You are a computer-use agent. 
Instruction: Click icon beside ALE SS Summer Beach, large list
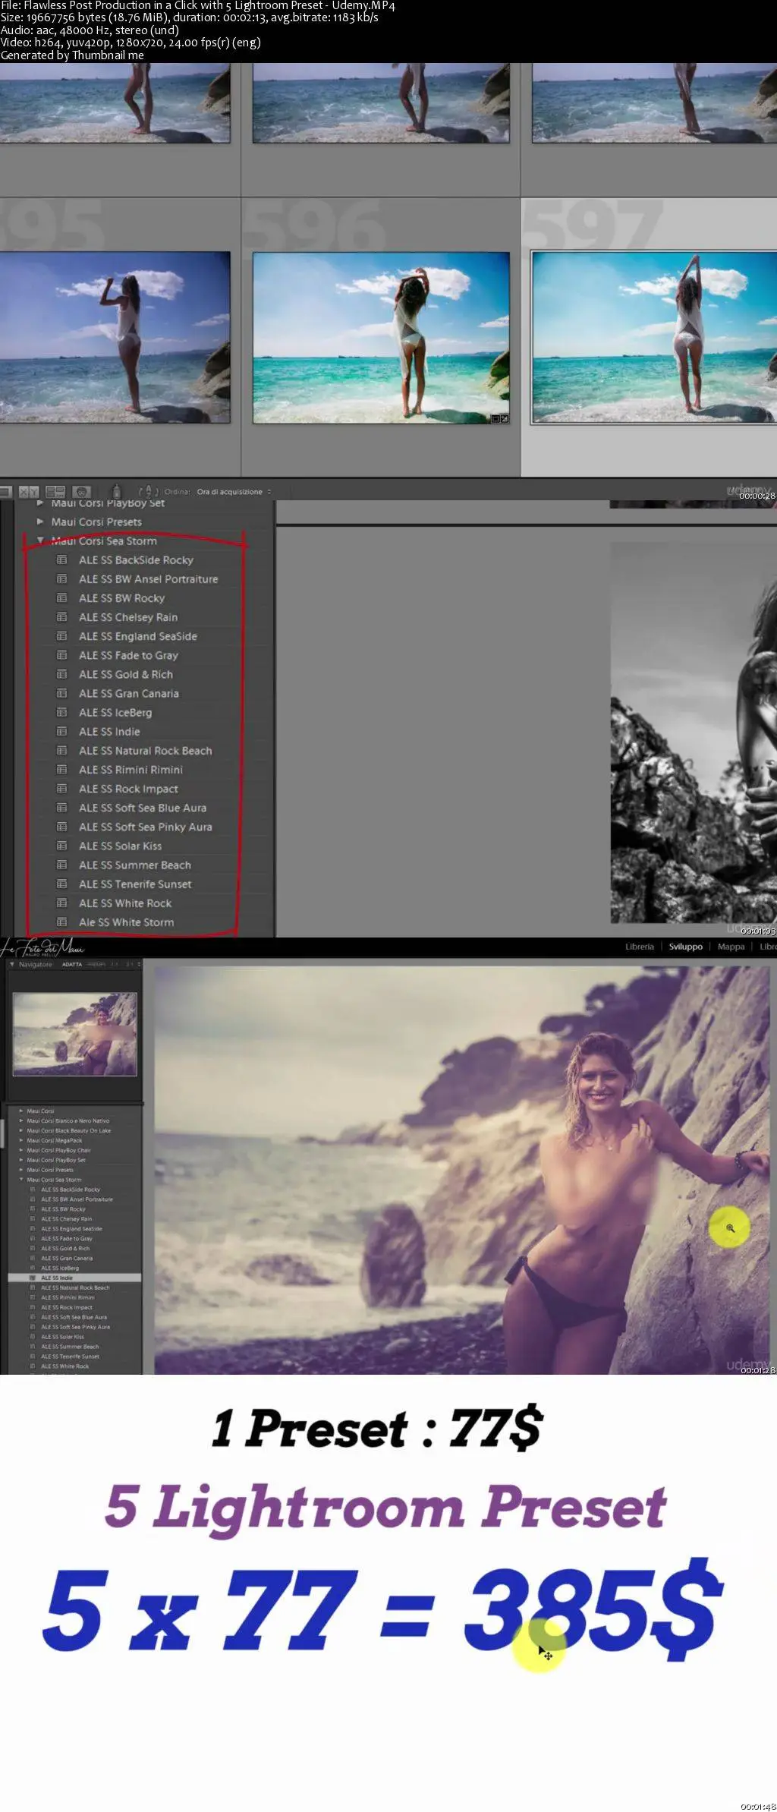pos(62,865)
